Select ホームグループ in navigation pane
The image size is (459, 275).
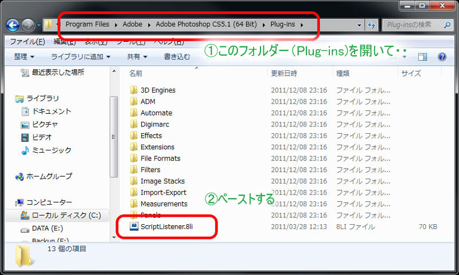(49, 177)
